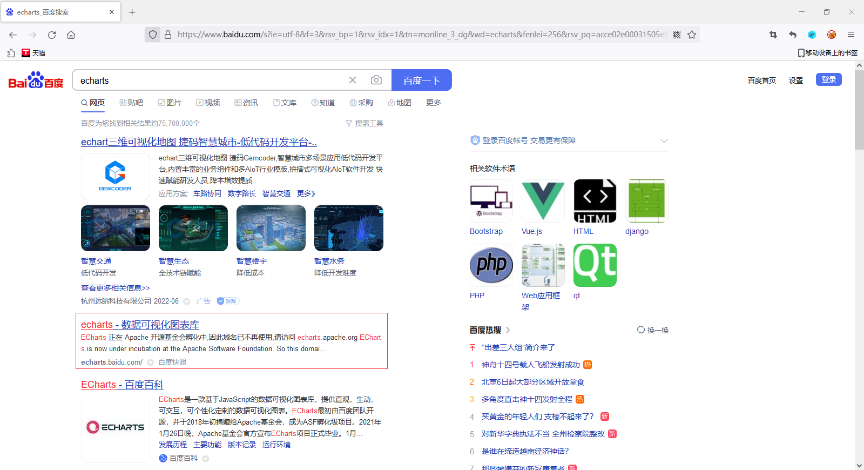Expand 百度热搜 with the arrow
Viewport: 864px width, 470px height.
508,330
